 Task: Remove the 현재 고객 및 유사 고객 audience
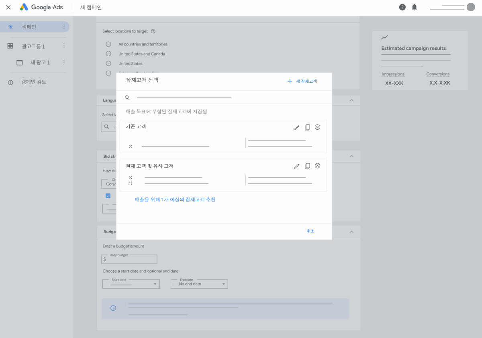[x=317, y=165]
